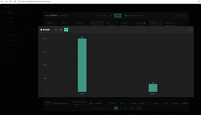Click the 140,288 cell in table row
201x115 pixels.
click(x=134, y=103)
